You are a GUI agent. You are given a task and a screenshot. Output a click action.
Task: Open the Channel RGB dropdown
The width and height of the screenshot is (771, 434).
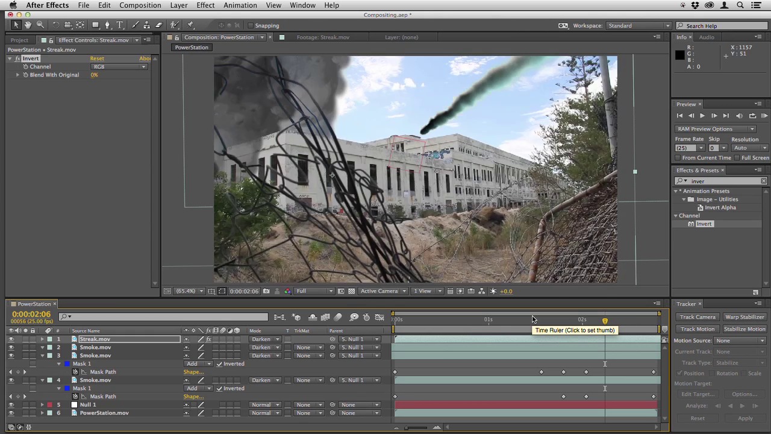(x=119, y=67)
